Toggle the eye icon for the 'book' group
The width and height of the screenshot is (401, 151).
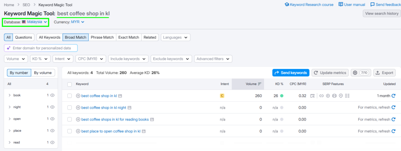point(52,95)
